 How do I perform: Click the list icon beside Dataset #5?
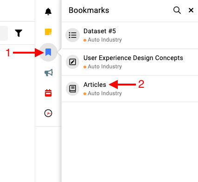pos(72,35)
